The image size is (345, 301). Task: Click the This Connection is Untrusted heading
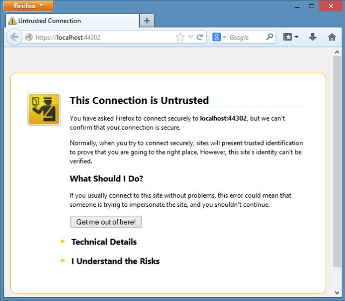point(139,100)
